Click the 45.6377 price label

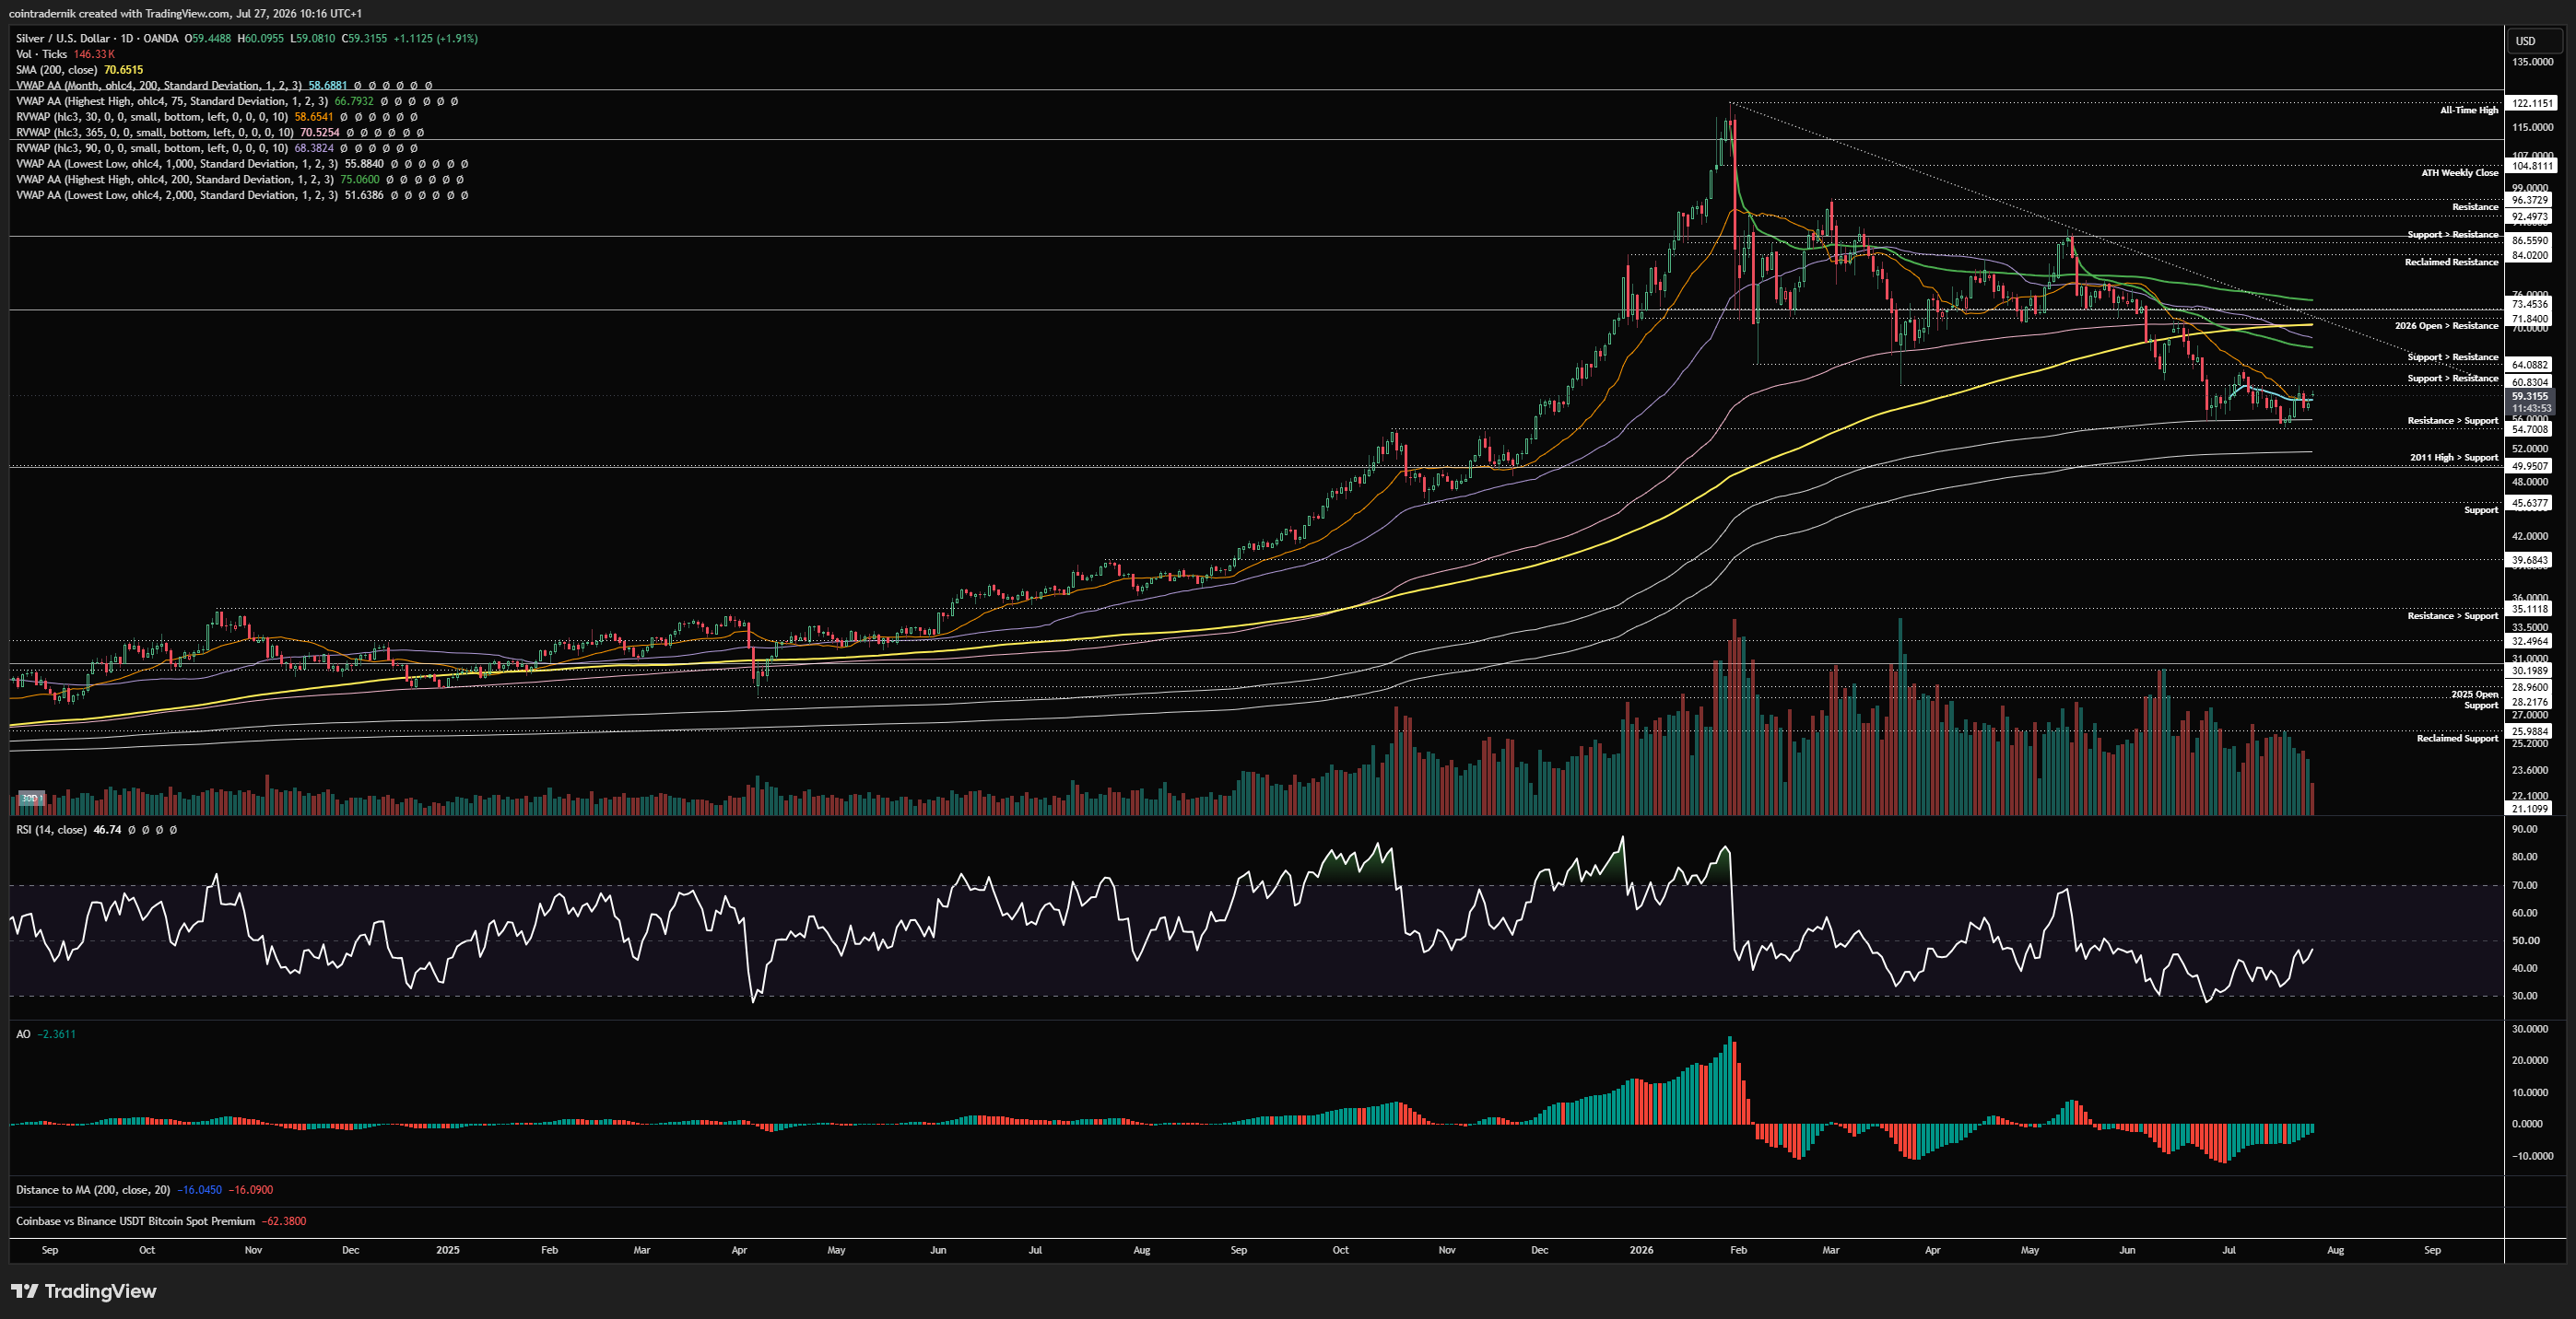(x=2530, y=504)
